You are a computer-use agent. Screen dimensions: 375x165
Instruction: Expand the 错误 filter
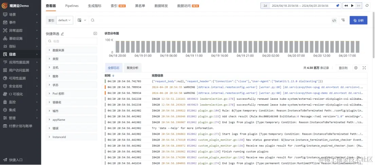click(71, 128)
